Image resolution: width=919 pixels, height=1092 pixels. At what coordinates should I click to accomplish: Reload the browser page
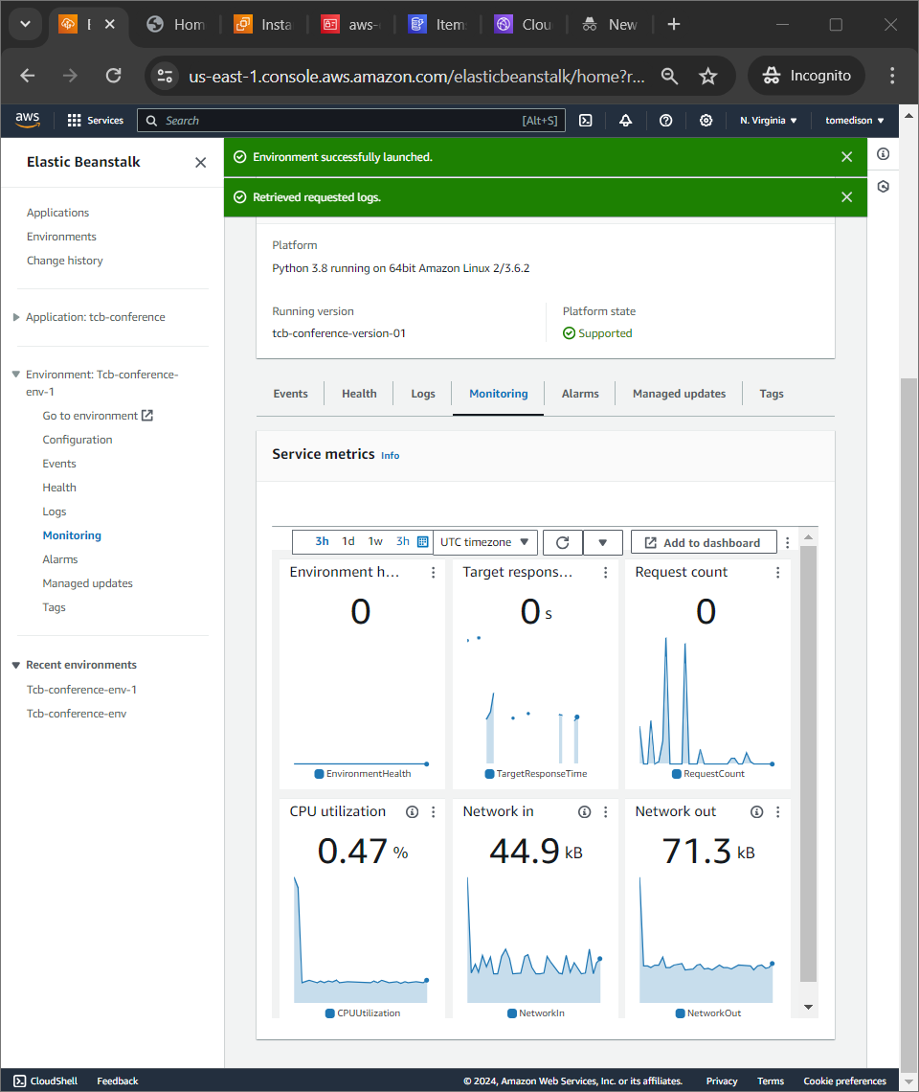114,76
